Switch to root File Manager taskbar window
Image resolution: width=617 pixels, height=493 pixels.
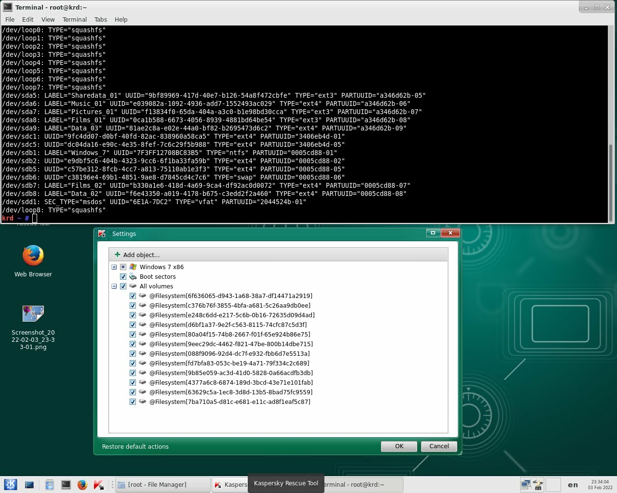tap(163, 485)
